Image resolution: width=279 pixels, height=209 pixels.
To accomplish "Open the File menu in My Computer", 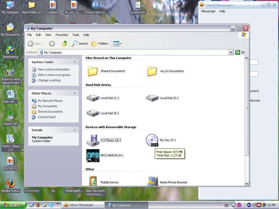I will 29,35.
